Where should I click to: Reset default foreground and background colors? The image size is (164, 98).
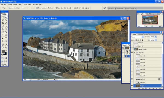pos(2,54)
